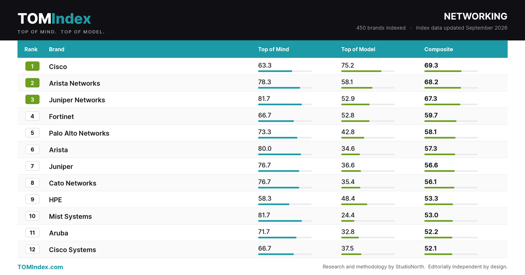This screenshot has height=275, width=525.
Task: Select the Fortinet brand name
Action: 61,116
